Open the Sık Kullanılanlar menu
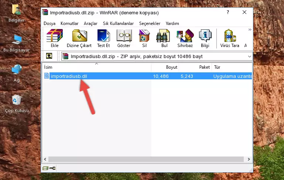This screenshot has height=180, width=284. pyautogui.click(x=118, y=24)
